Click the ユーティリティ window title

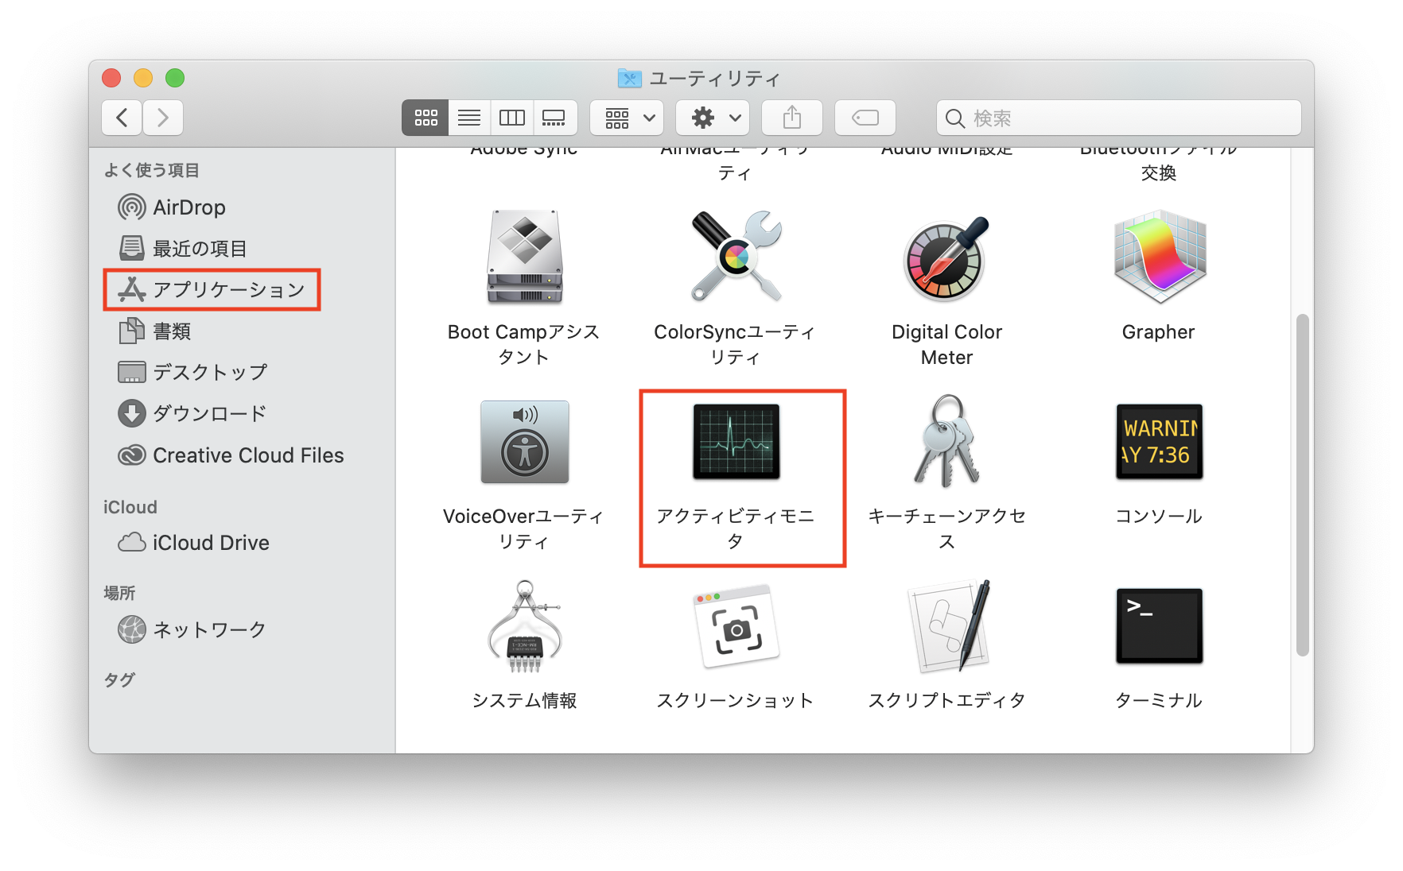[714, 79]
